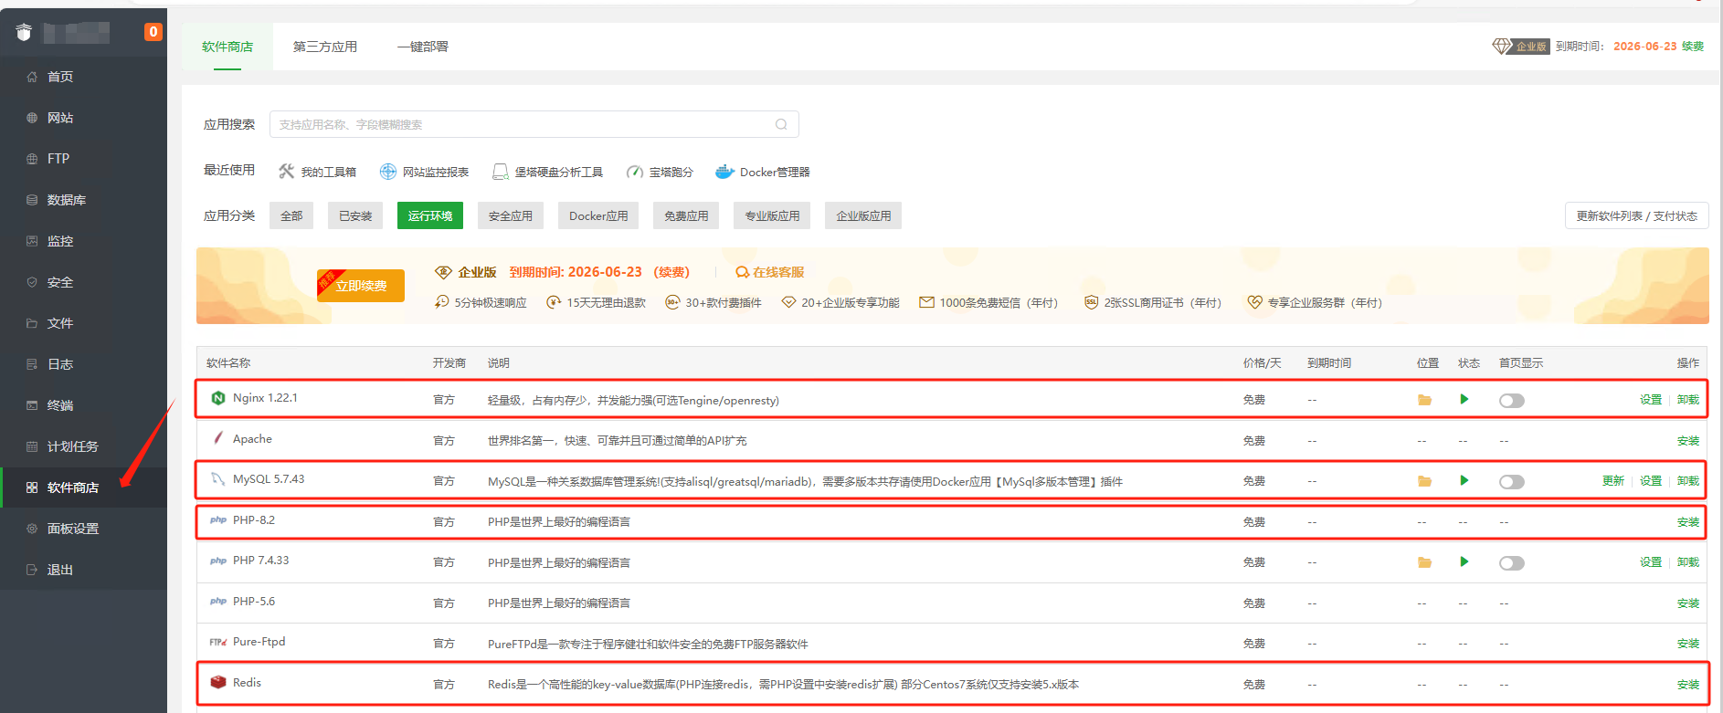
Task: Open 我的工具箱 recent app
Action: coord(317,172)
